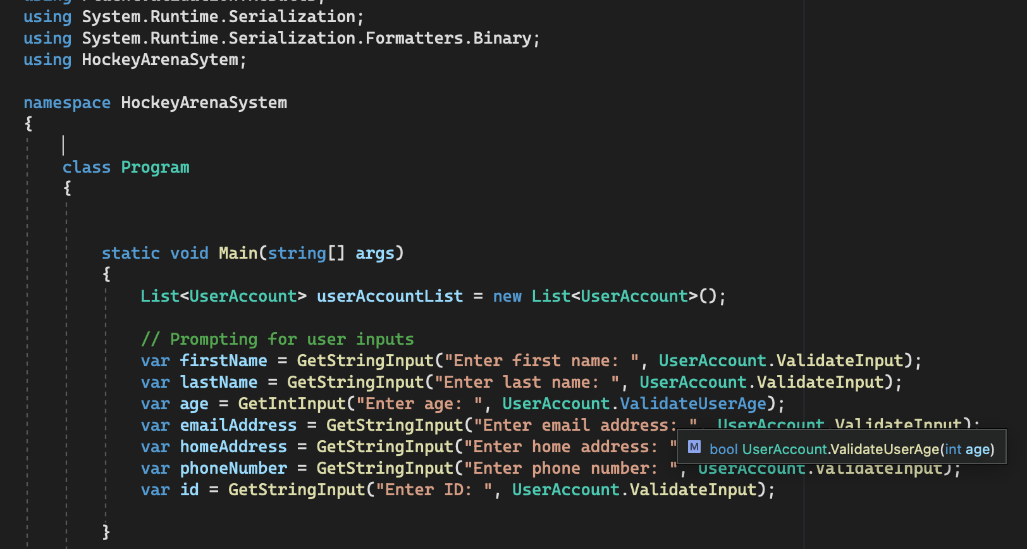1027x549 pixels.
Task: Click the 'args' parameter
Action: (375, 254)
